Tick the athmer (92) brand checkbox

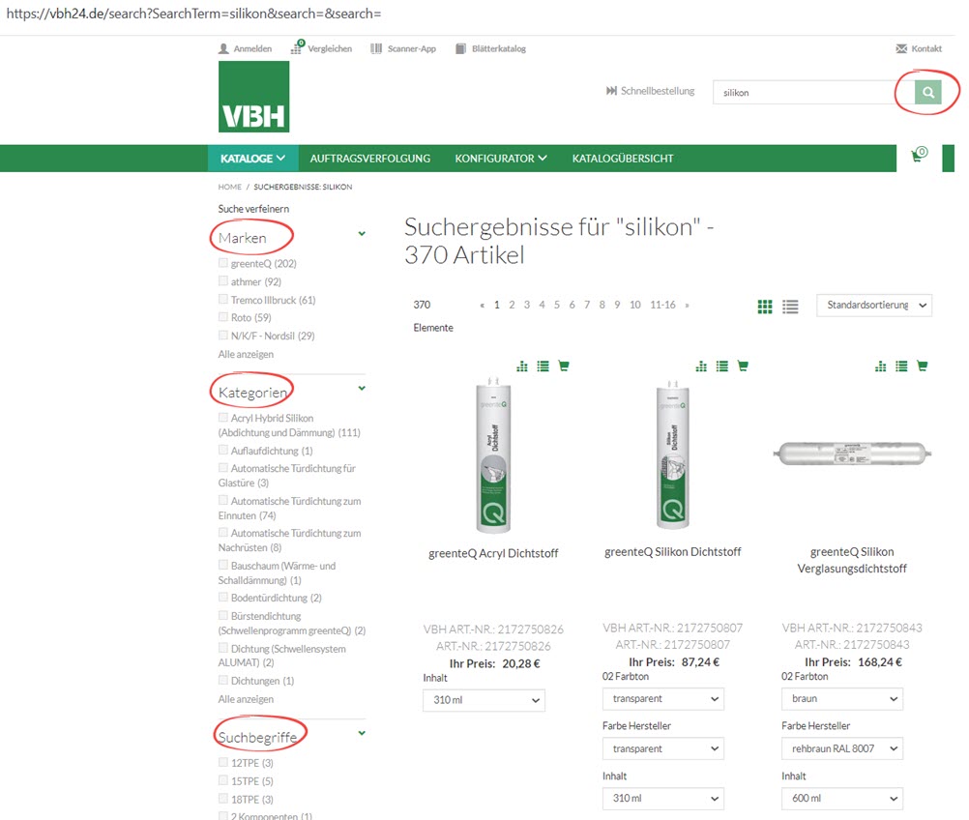click(x=223, y=280)
